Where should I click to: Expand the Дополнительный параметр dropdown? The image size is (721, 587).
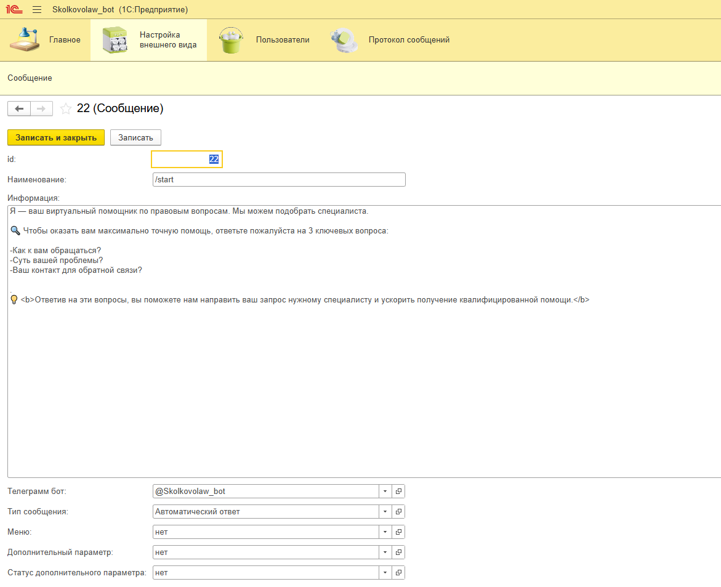pyautogui.click(x=385, y=553)
